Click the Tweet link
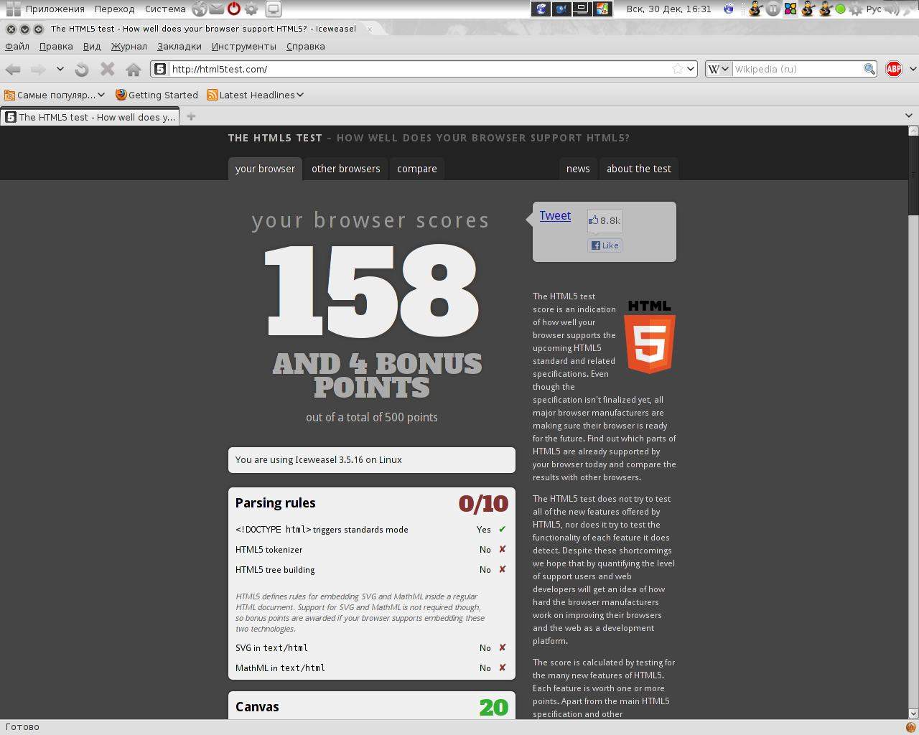 [555, 215]
